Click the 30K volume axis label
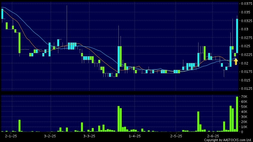 coord(244,117)
